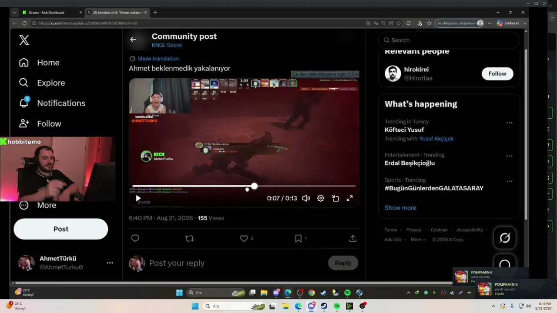Click the video progress scrubber handle
Image resolution: width=557 pixels, height=313 pixels.
pyautogui.click(x=254, y=186)
